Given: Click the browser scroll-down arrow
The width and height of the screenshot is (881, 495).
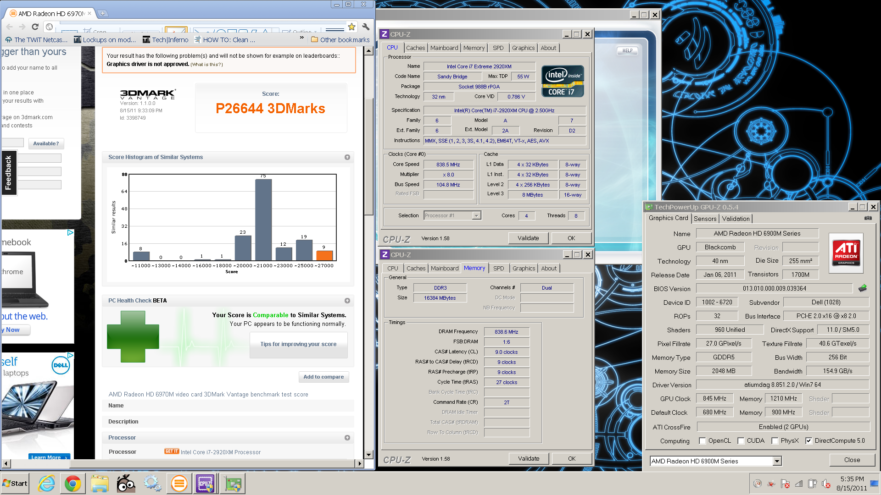Looking at the screenshot, I should pos(368,455).
